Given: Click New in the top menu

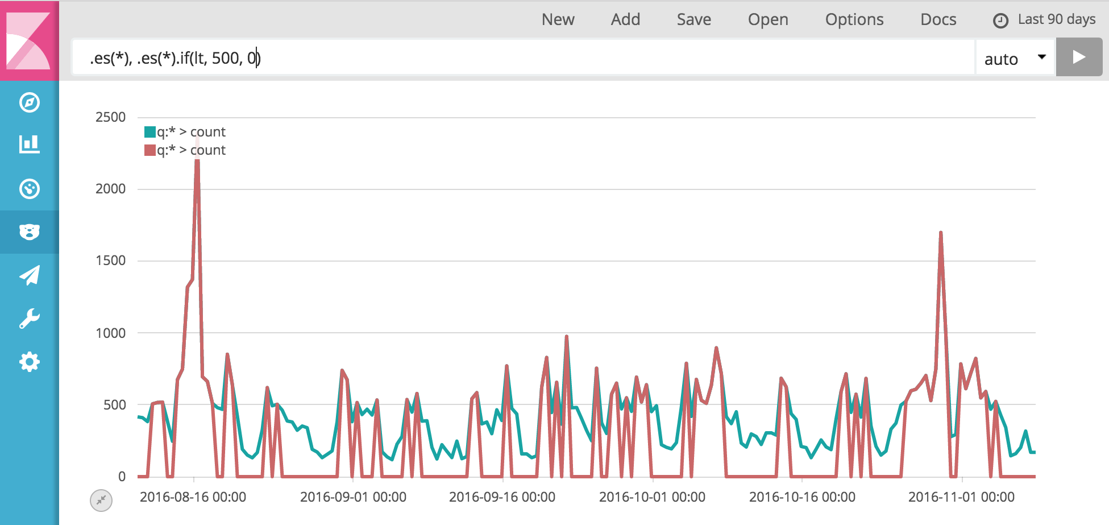Looking at the screenshot, I should [x=558, y=19].
